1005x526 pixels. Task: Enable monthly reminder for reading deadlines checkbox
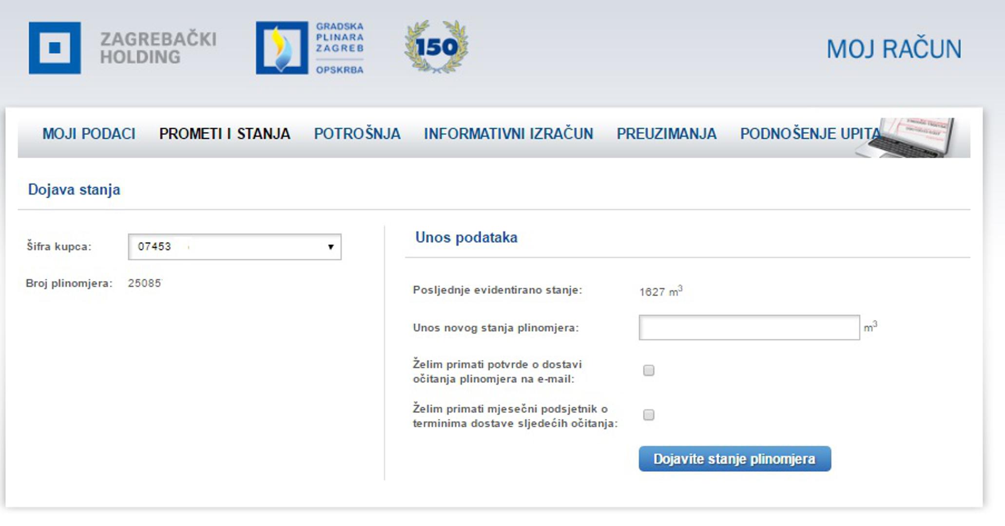648,415
